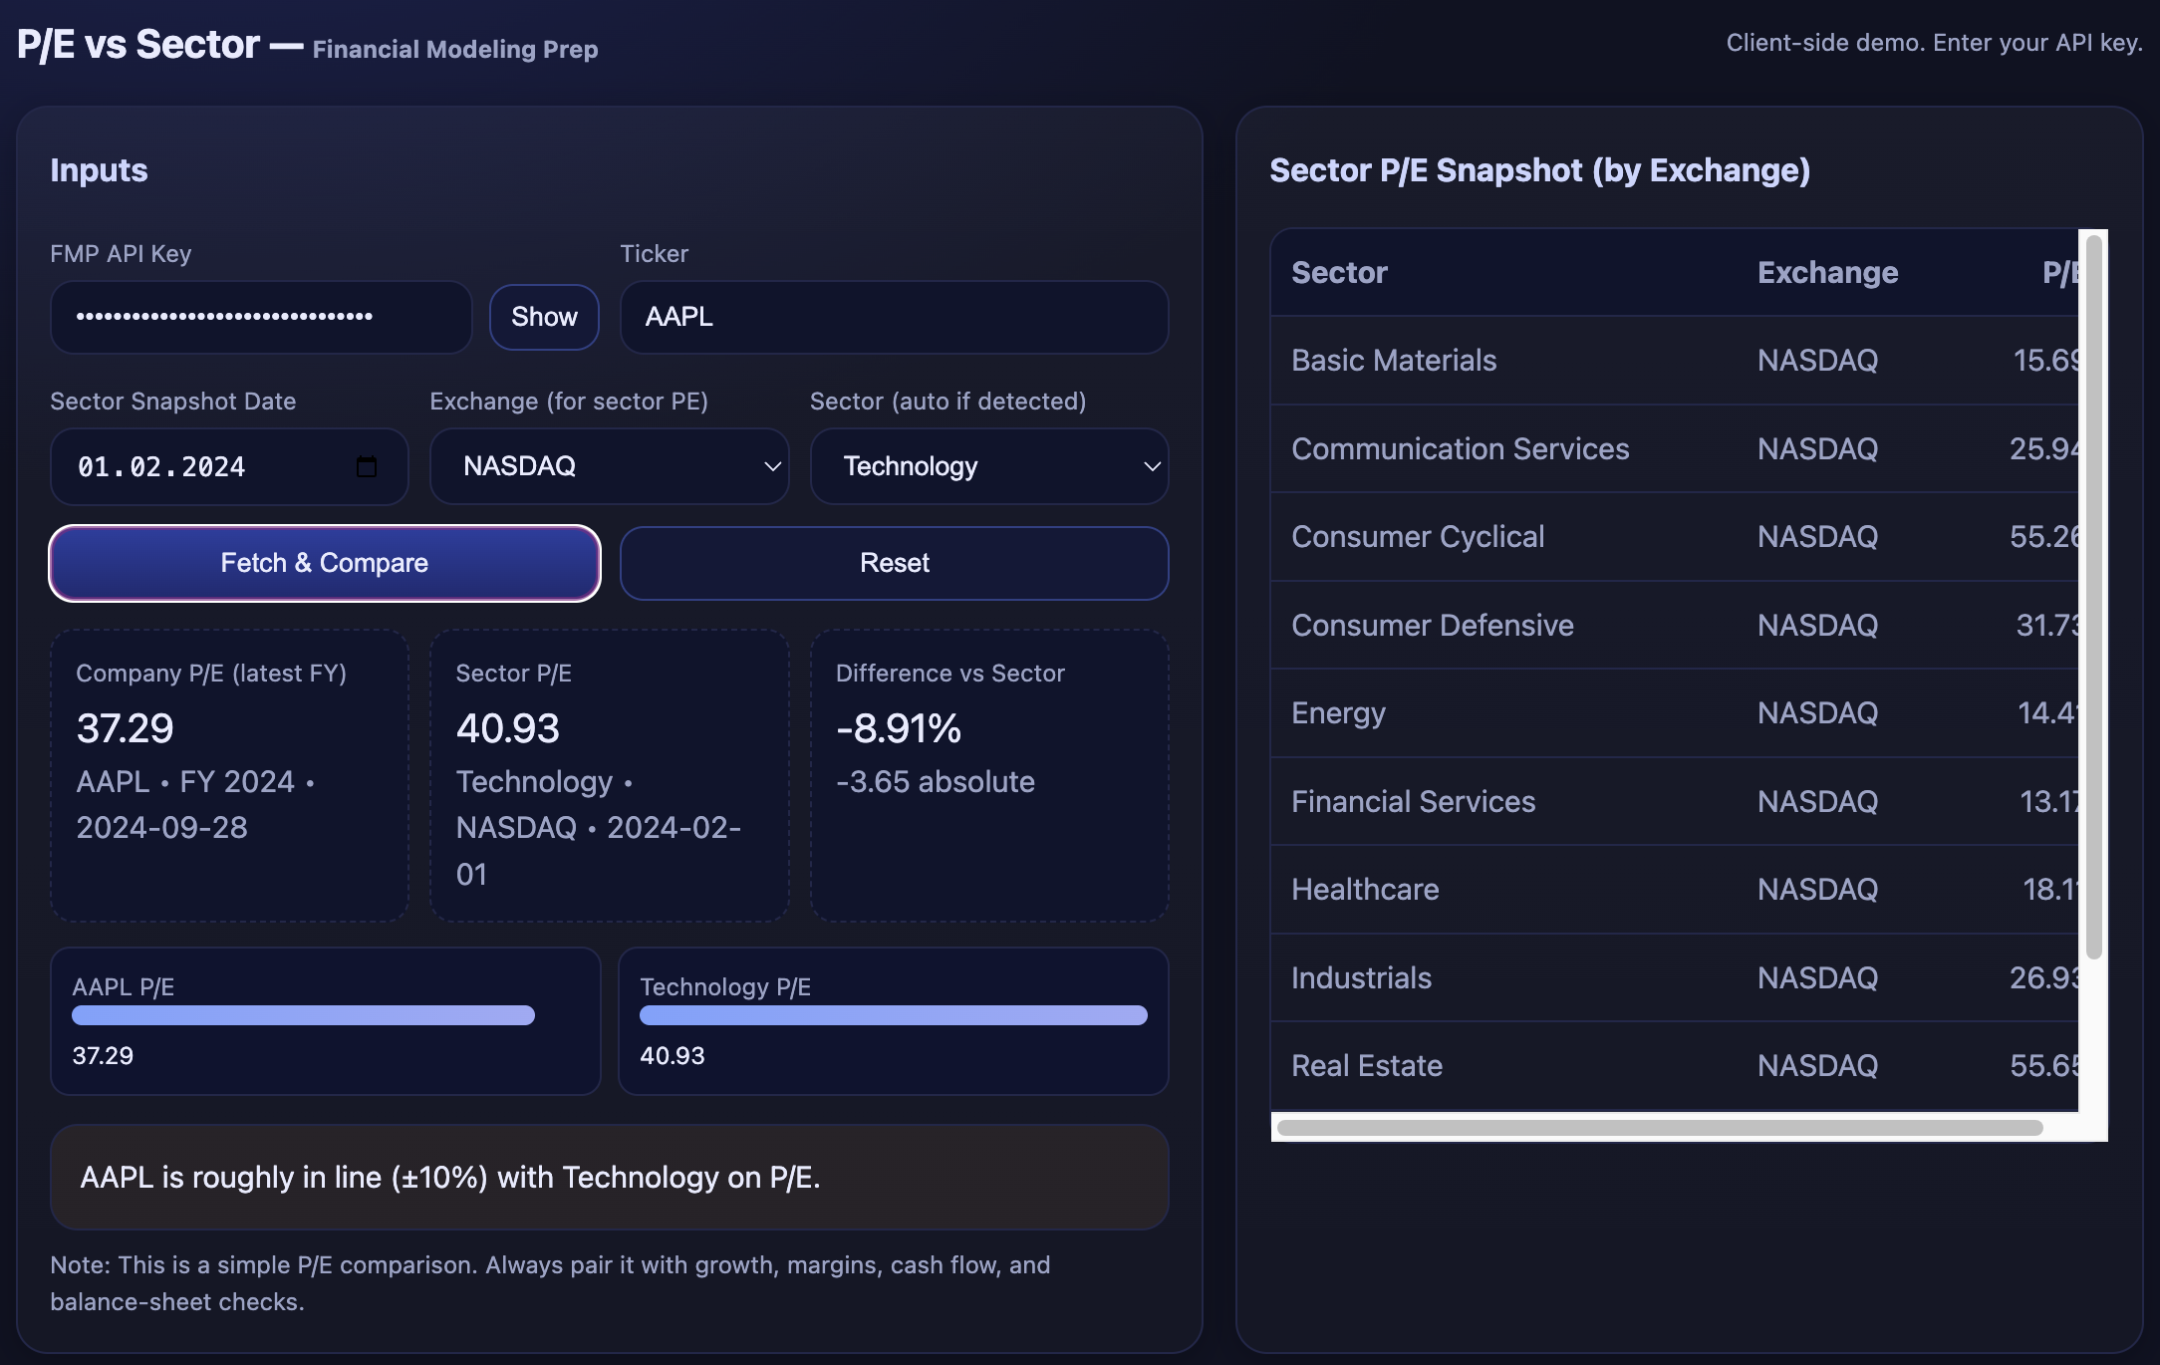Screen dimensions: 2160x1365
Task: Click the Company P/E value 37.29
Action: 126,728
